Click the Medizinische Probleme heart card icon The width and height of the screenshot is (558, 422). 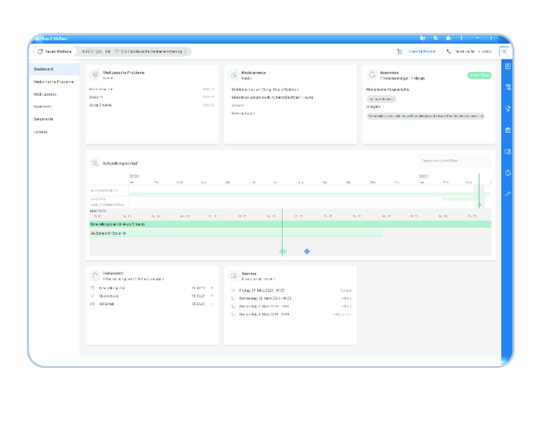pyautogui.click(x=95, y=75)
